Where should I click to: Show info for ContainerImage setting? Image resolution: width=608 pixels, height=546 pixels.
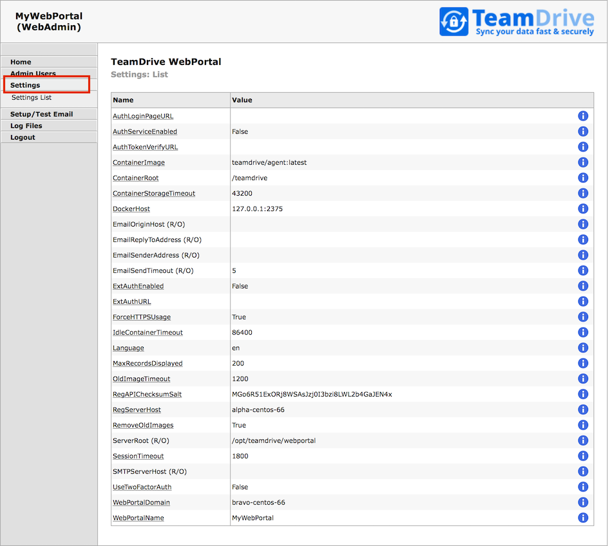[x=583, y=162]
